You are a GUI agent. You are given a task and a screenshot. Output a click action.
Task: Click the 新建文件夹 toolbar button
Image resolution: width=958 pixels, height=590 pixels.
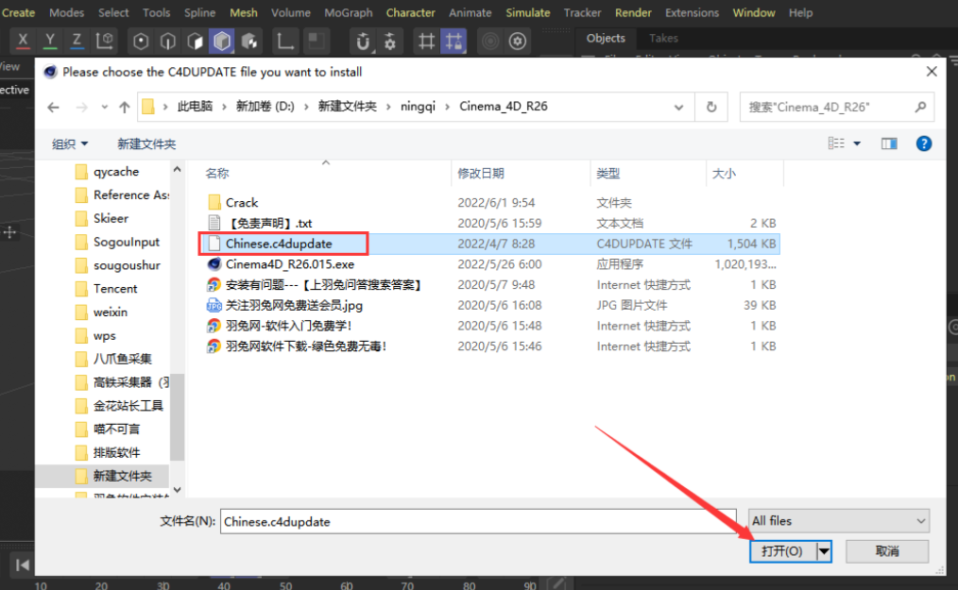pos(146,144)
